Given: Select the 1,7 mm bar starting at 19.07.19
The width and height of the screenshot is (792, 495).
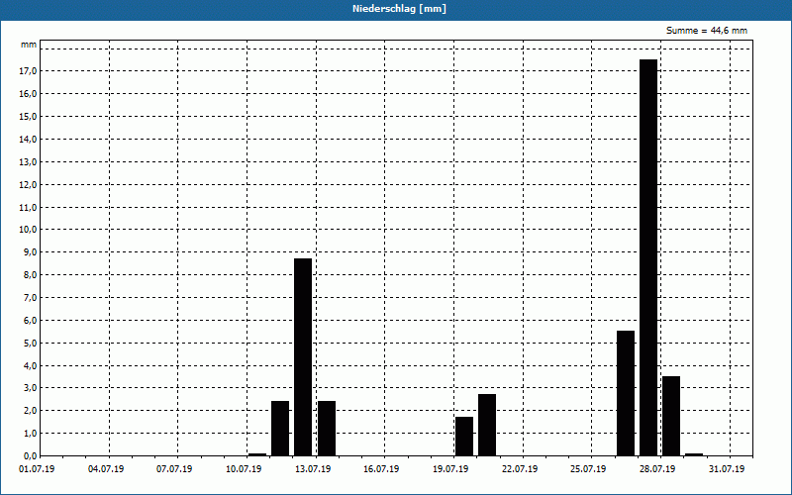Looking at the screenshot, I should (x=464, y=436).
